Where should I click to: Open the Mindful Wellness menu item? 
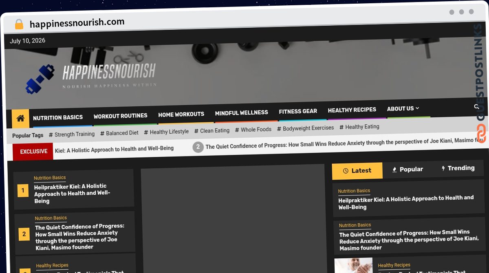pos(242,113)
